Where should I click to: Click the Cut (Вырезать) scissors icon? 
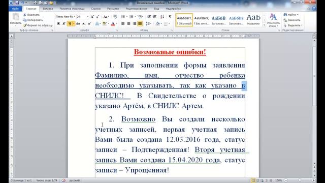point(25,15)
